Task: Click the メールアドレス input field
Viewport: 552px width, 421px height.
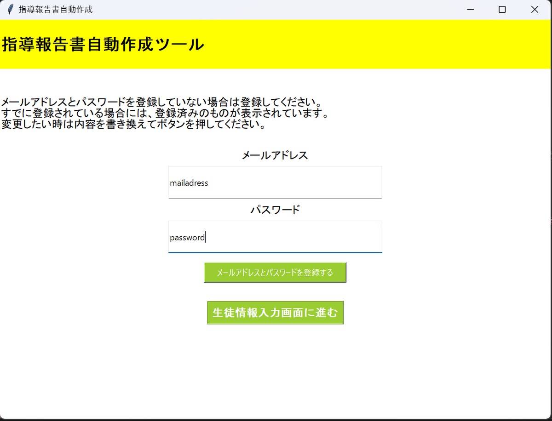Action: pos(275,182)
